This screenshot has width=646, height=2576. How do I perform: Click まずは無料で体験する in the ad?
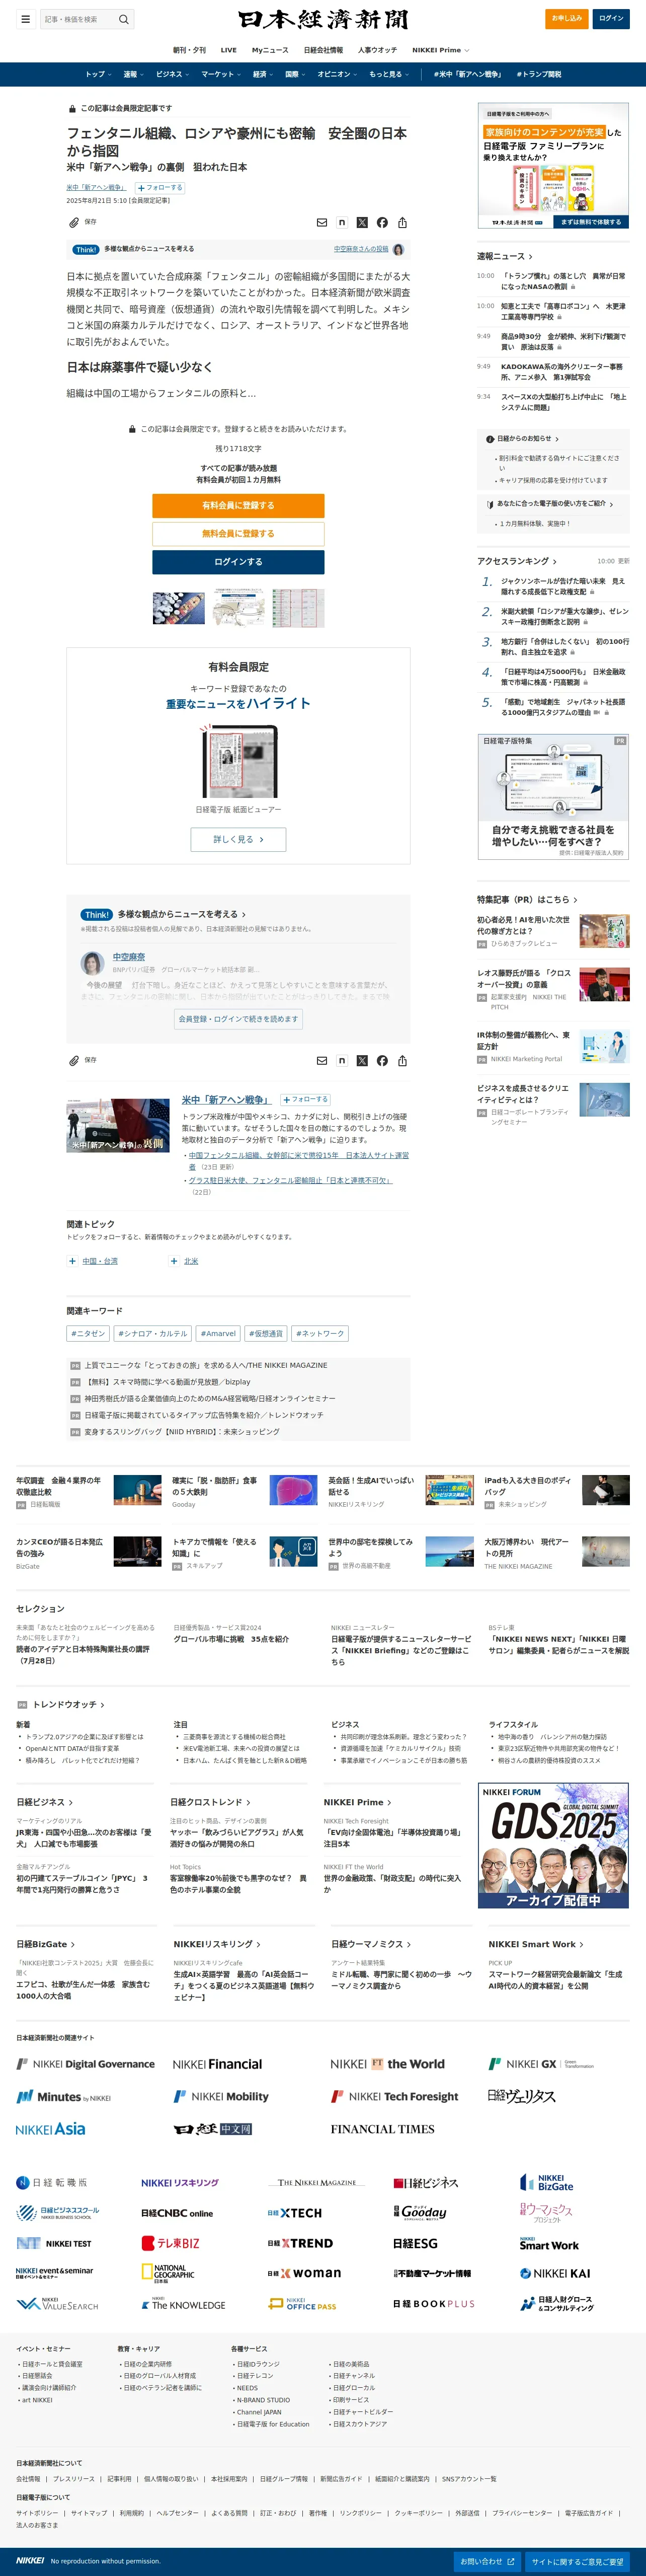tap(590, 222)
